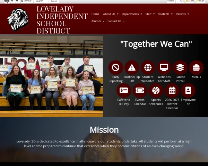Viewport: 208px width, 166px height.
Task: Open the Menus burger icon
Action: [196, 67]
